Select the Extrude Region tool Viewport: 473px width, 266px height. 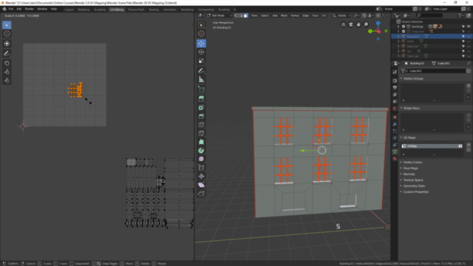(x=201, y=99)
